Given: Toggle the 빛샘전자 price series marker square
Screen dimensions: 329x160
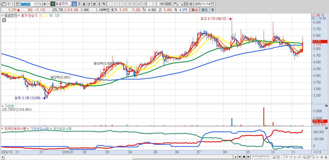Looking at the screenshot, I should click(3, 15).
